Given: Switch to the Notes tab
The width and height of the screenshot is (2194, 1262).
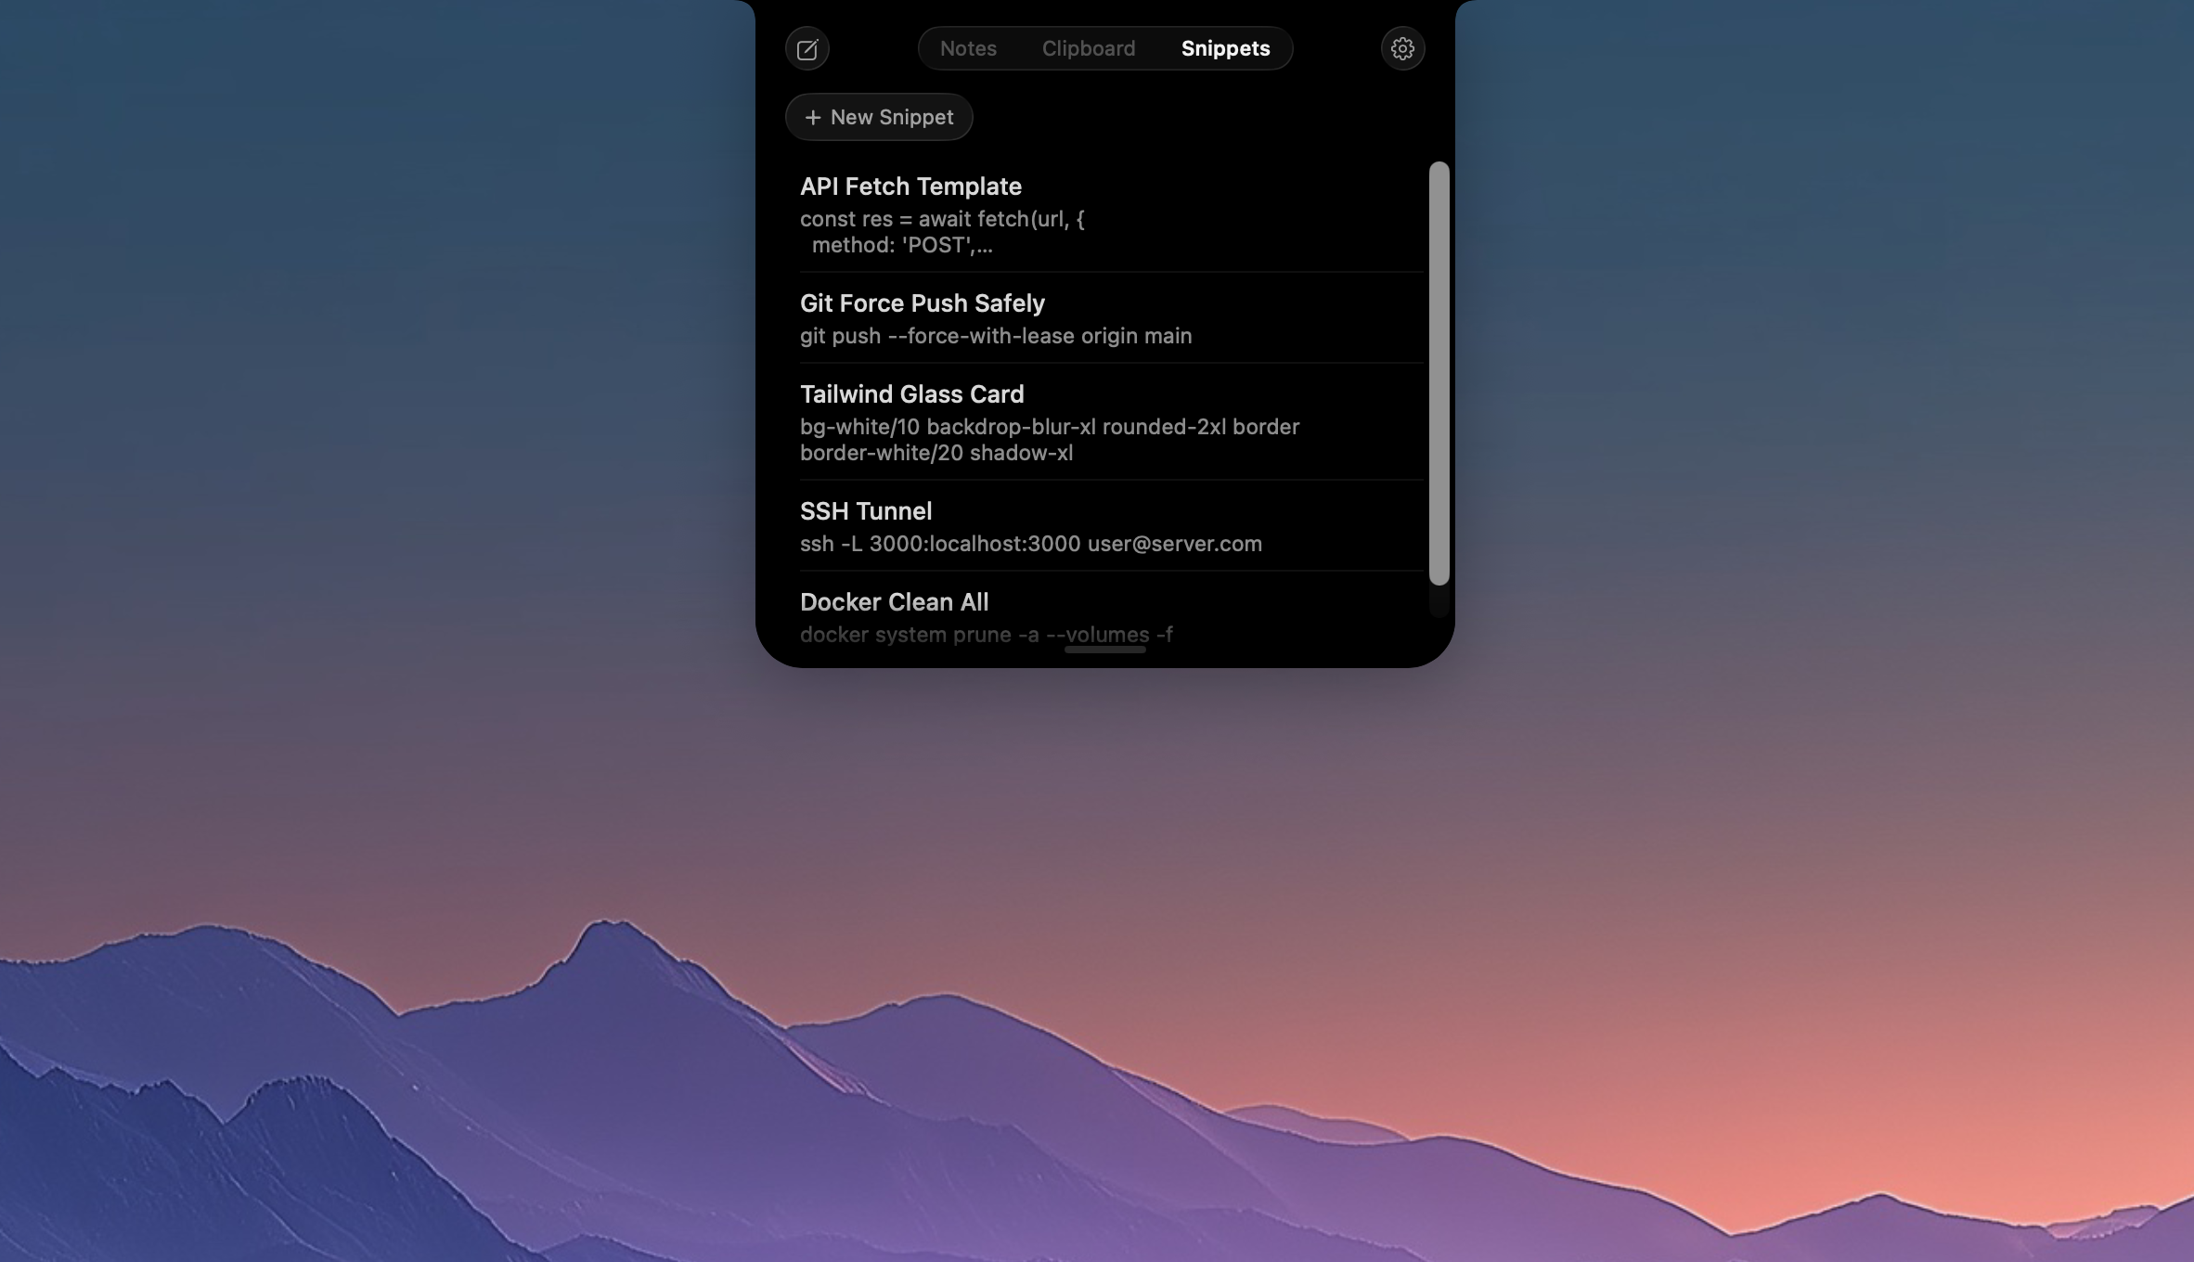Looking at the screenshot, I should (968, 48).
